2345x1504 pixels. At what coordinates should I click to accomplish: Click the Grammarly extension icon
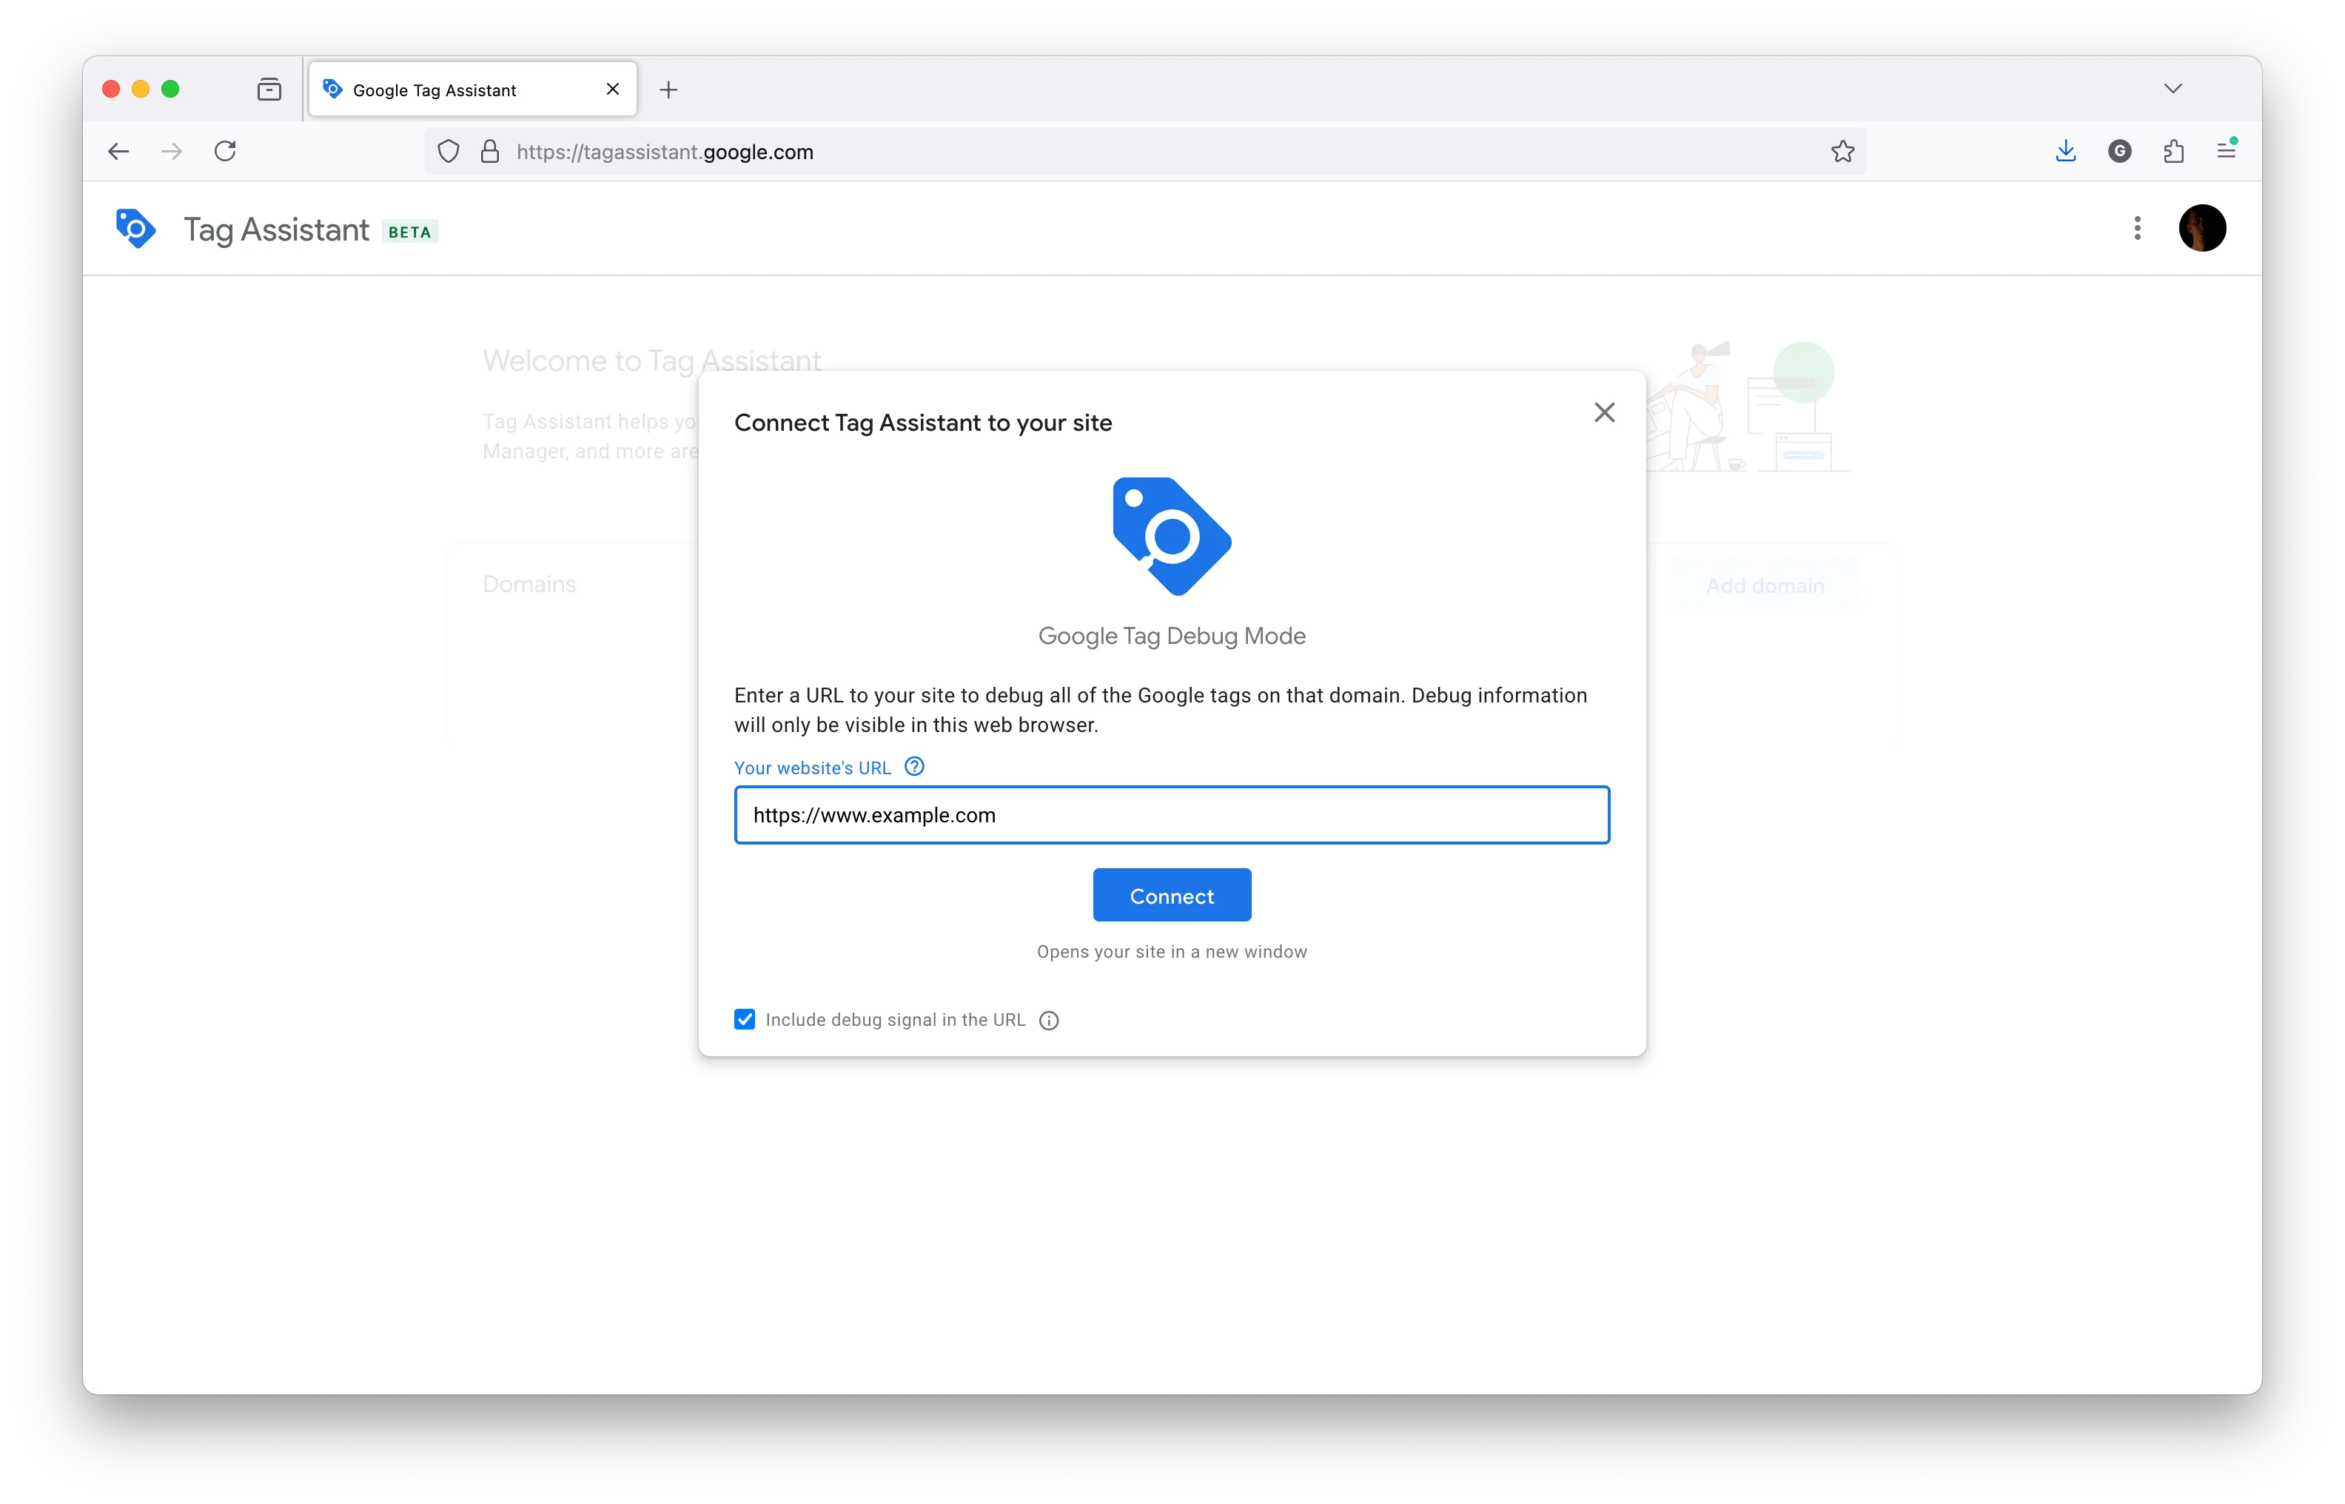(x=2119, y=152)
